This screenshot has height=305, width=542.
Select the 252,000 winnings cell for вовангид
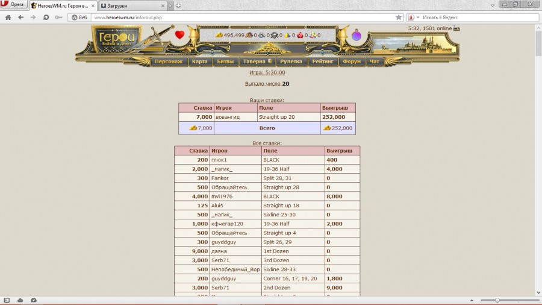point(338,117)
